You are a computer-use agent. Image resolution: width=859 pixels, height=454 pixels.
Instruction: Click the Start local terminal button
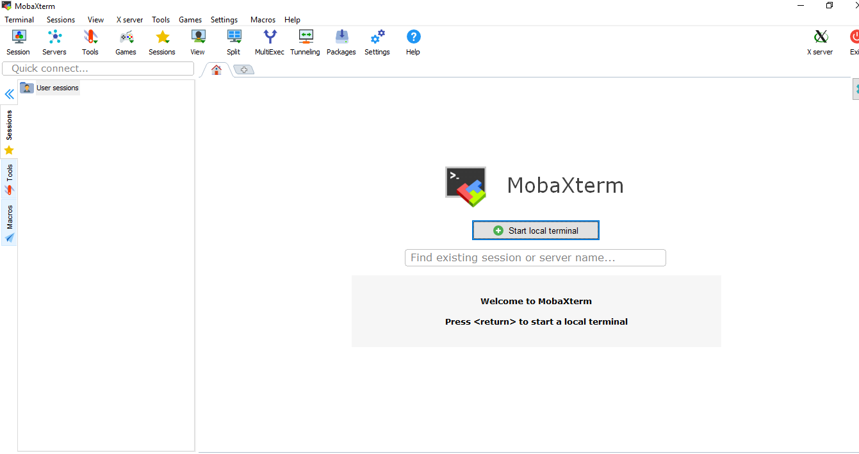536,231
